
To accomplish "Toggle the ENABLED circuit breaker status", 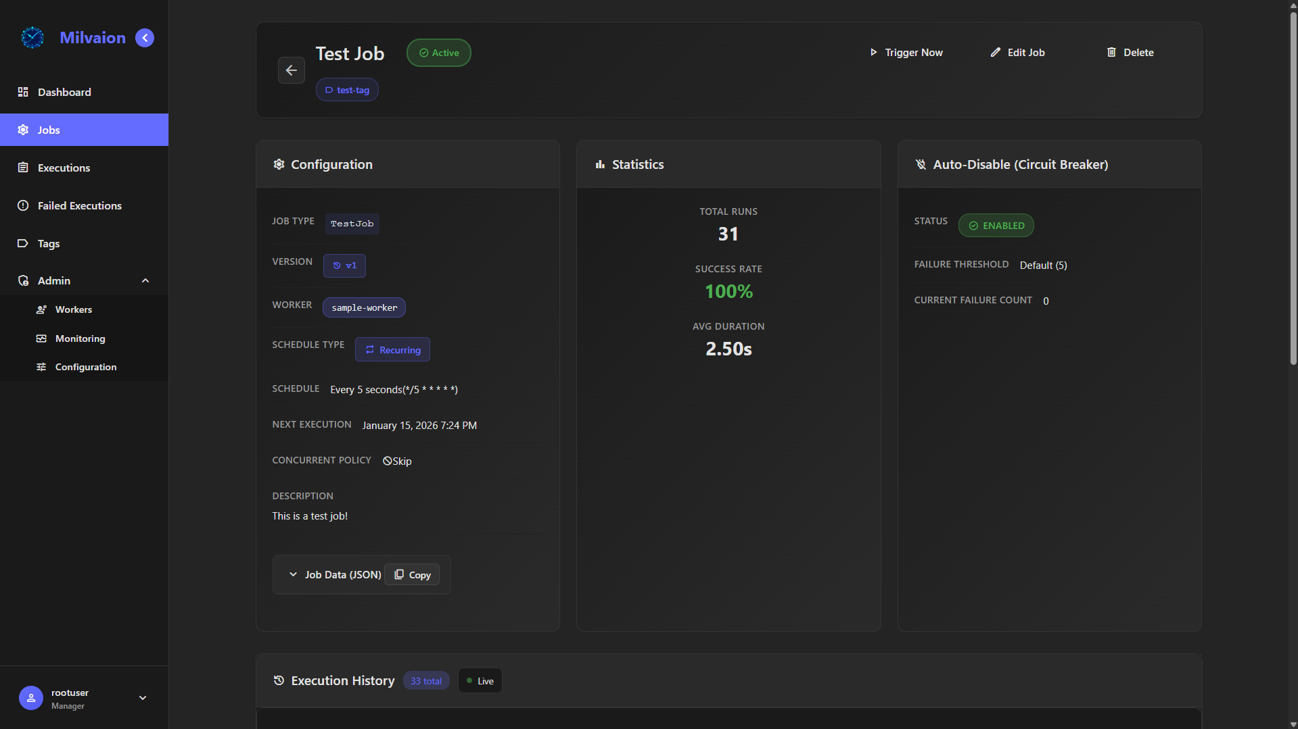I will (996, 226).
